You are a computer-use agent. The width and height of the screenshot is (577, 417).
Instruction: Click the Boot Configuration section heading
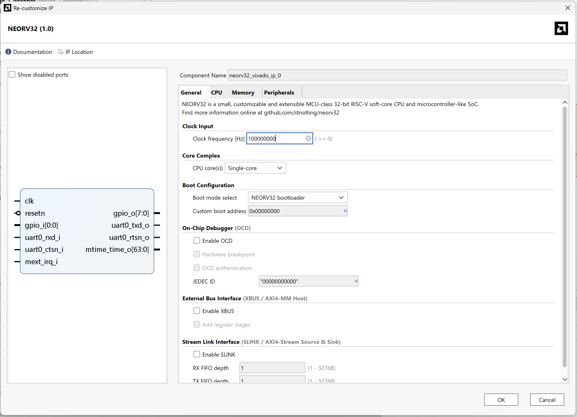click(208, 185)
